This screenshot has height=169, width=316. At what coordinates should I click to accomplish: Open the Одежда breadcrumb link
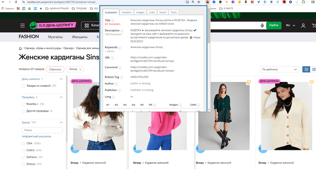coord(68,48)
